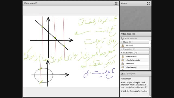The height and width of the screenshot is (98, 174).
Task: Collapse the Participants (30) group
Action: click(x=121, y=53)
